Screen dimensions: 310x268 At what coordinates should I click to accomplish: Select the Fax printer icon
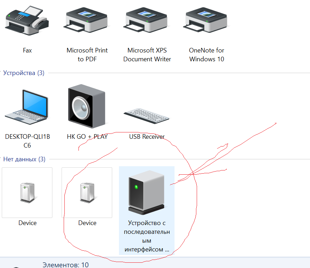coord(27,21)
